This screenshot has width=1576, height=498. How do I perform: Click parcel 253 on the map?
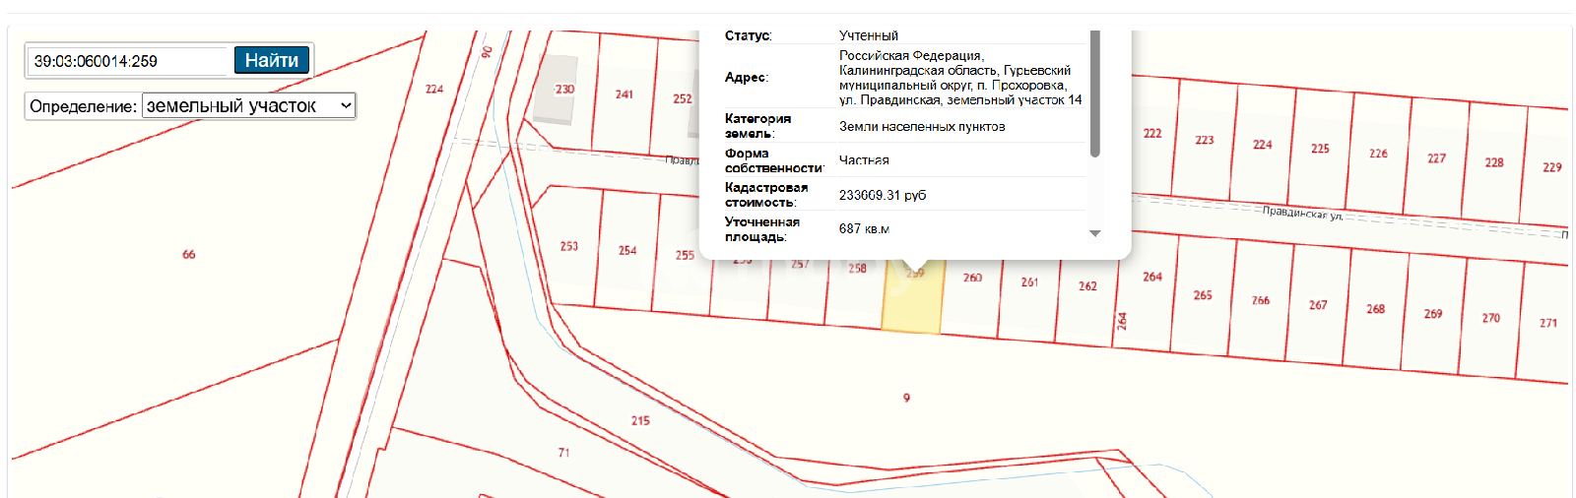(568, 246)
